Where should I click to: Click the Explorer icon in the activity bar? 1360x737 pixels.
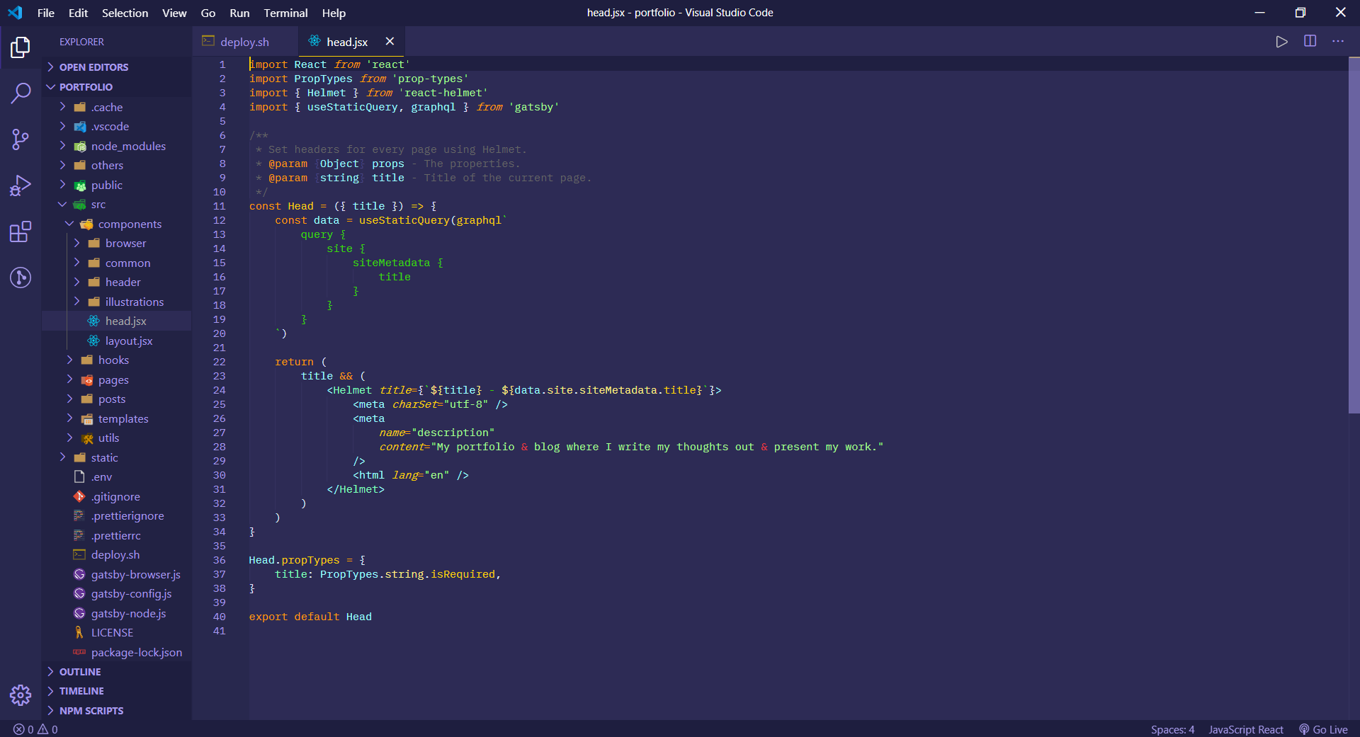(x=21, y=47)
